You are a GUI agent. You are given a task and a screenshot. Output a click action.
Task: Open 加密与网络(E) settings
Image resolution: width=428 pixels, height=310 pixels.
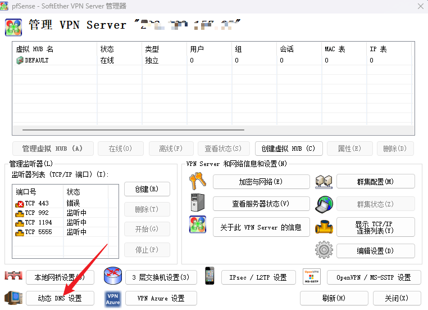point(261,182)
